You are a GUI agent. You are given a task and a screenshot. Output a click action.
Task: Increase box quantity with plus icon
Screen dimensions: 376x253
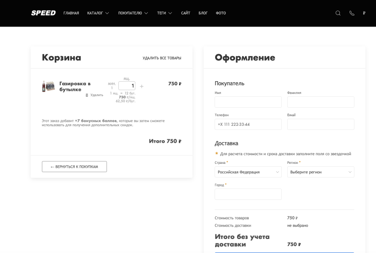[141, 86]
